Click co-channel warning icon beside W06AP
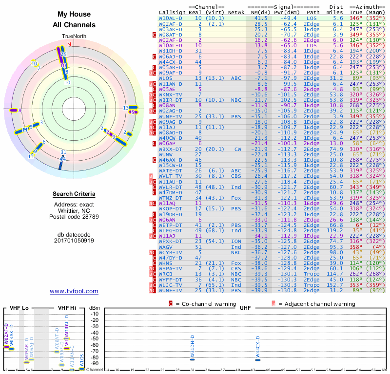 point(154,144)
